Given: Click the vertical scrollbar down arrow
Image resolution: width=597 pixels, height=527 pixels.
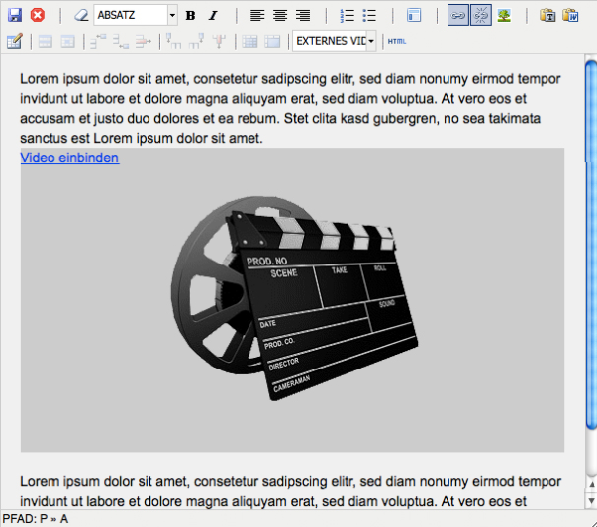Looking at the screenshot, I should click(x=590, y=503).
